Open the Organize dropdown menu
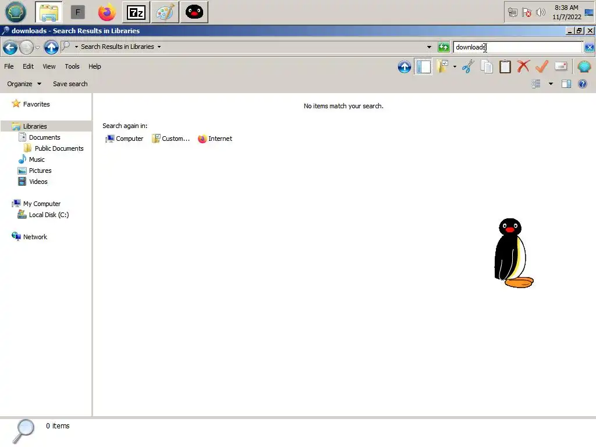 (x=24, y=84)
